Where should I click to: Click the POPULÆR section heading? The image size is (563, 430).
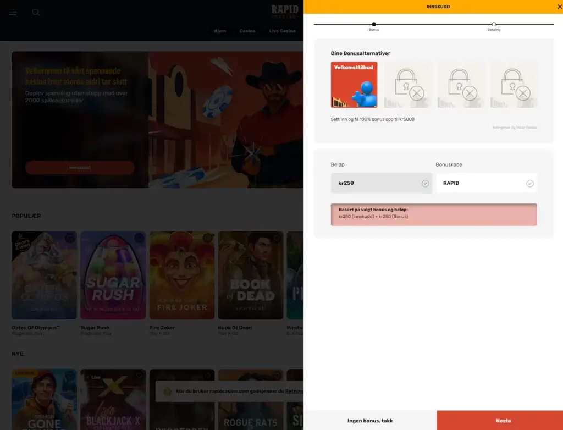pyautogui.click(x=26, y=216)
